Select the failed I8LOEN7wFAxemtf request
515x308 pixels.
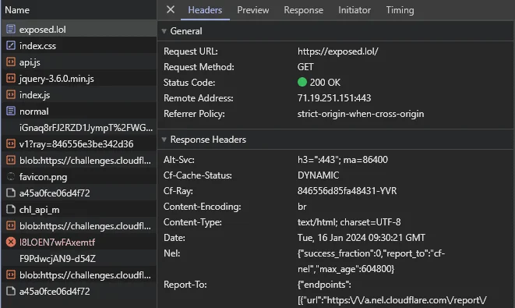pos(79,242)
